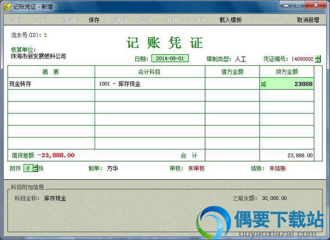Click the 填制类型 value 人工

coord(240,59)
